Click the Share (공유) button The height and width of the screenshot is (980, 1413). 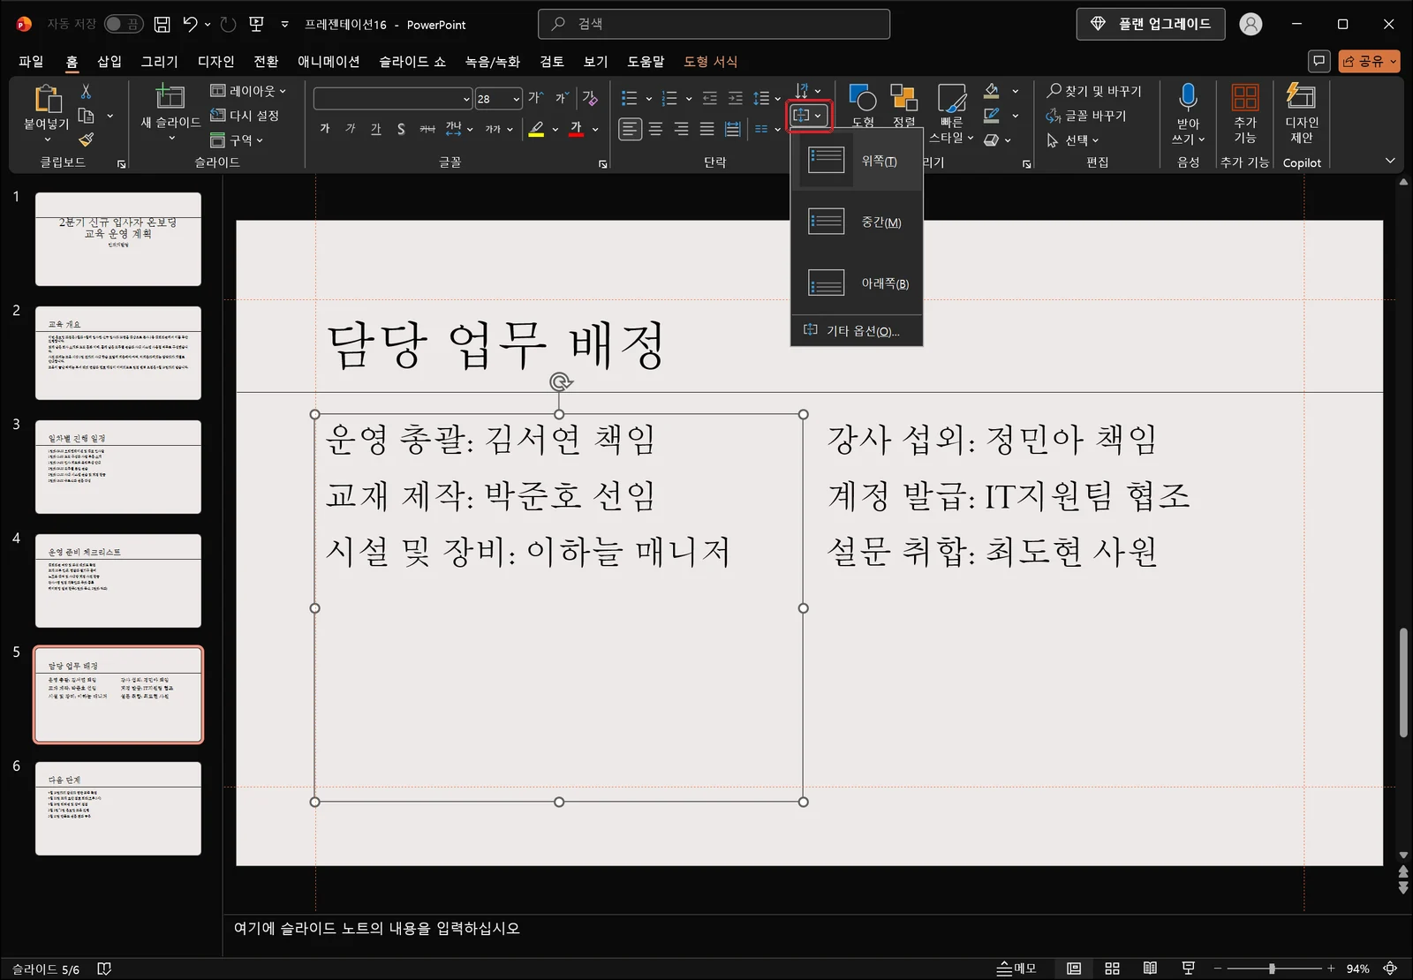click(x=1370, y=61)
